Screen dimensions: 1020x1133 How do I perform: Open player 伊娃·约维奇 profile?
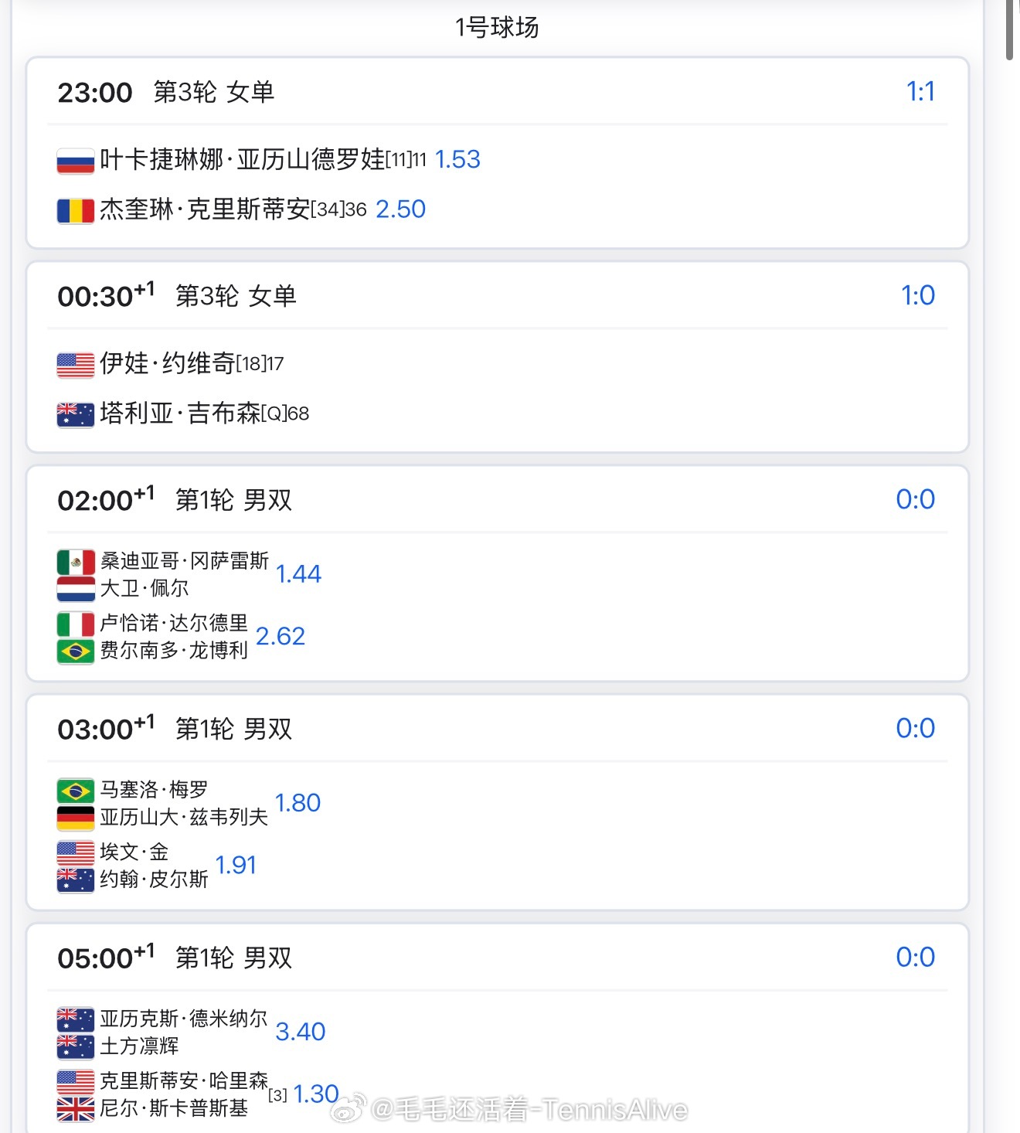click(167, 363)
